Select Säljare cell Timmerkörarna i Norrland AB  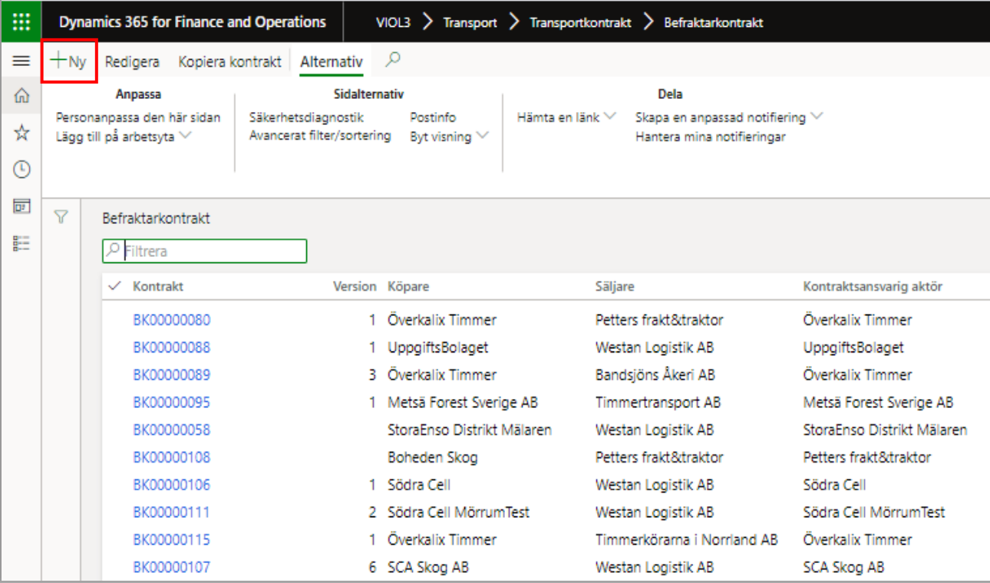coord(687,540)
